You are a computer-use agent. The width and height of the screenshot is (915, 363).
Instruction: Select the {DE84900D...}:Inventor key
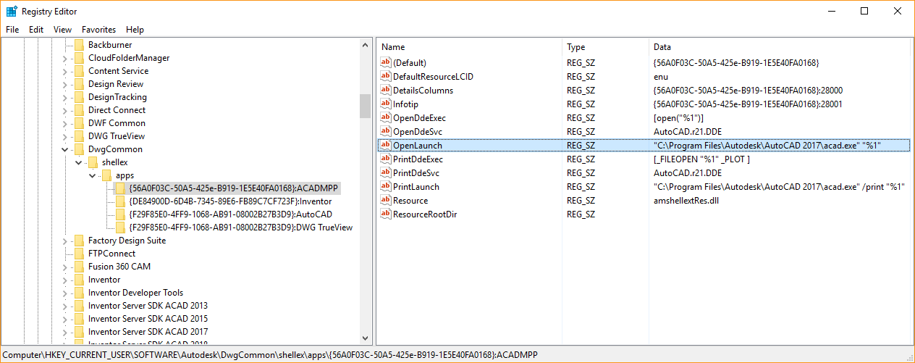(x=230, y=201)
